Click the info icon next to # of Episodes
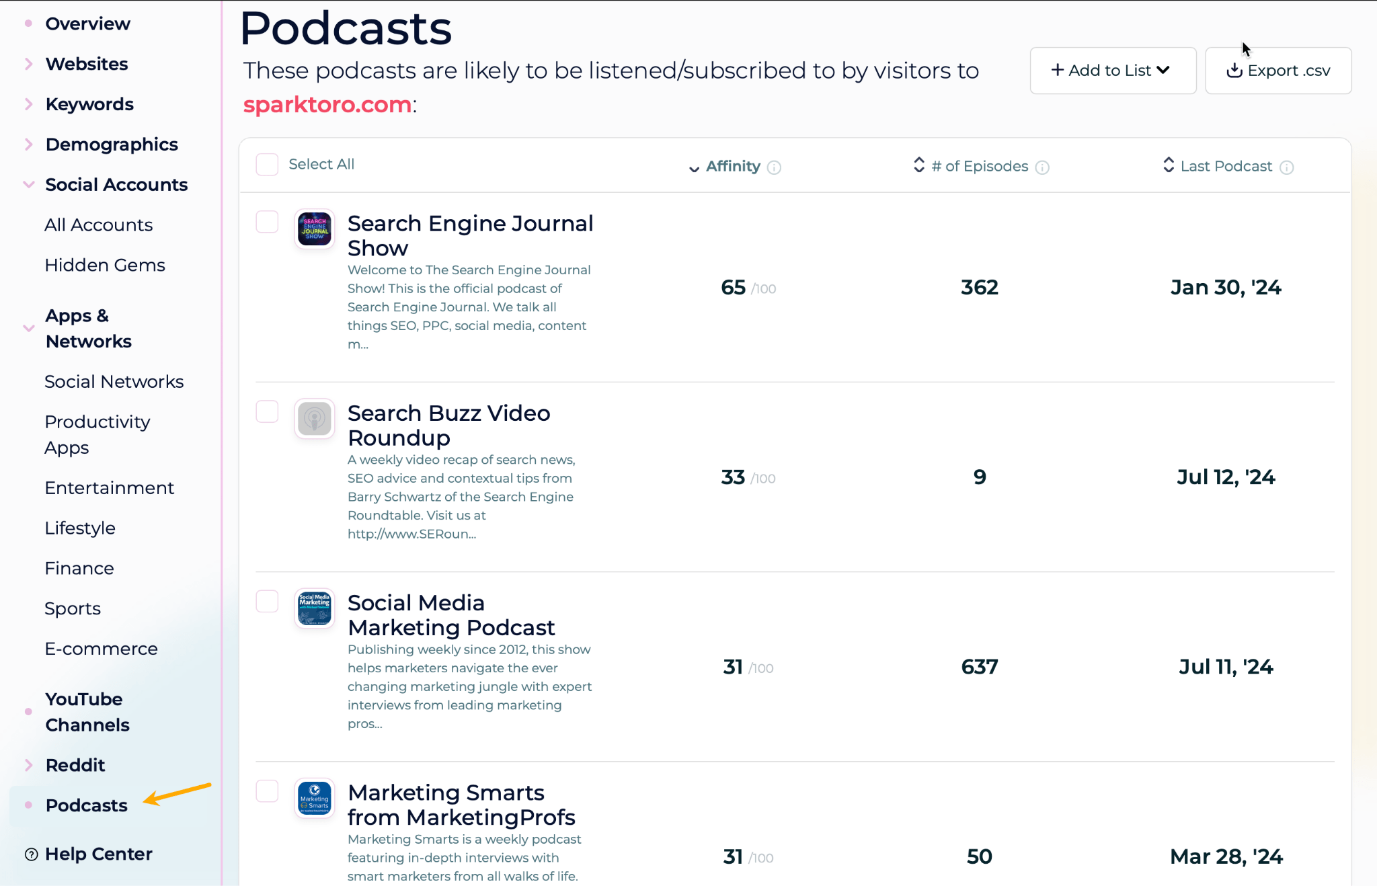The height and width of the screenshot is (886, 1377). click(1041, 167)
